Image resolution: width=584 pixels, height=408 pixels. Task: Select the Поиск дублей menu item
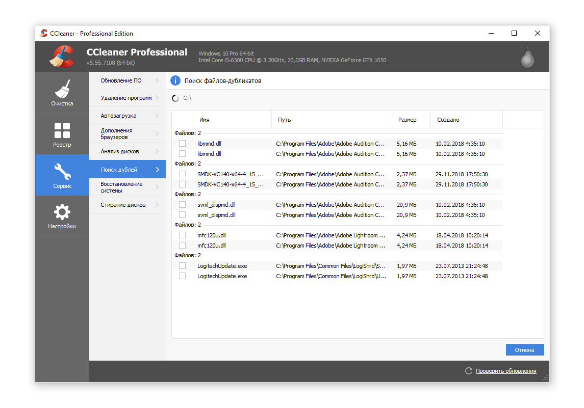[x=128, y=170]
